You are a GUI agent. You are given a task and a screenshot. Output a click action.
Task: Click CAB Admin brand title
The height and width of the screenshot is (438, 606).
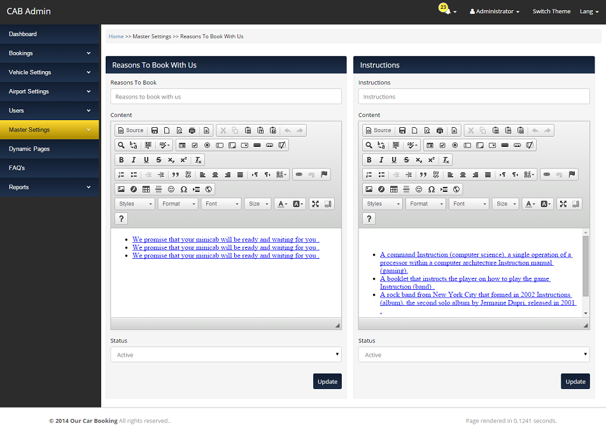tap(29, 11)
